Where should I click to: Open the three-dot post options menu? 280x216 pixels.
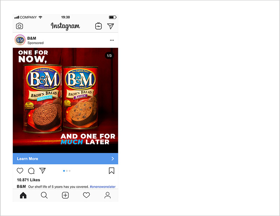point(112,40)
